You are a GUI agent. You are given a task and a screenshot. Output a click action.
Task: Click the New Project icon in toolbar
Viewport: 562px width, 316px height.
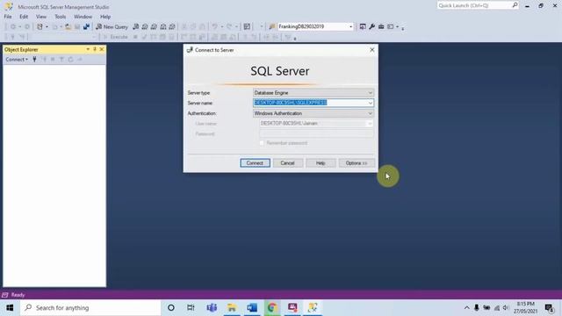click(x=40, y=27)
